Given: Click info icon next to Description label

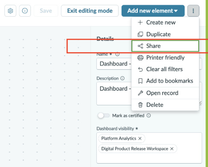Looking at the screenshot, I should point(122,78).
